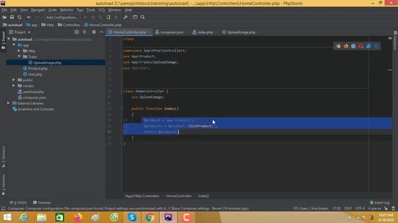Open Chrome from the taskbar
Image resolution: width=398 pixels, height=223 pixels.
pos(150,217)
